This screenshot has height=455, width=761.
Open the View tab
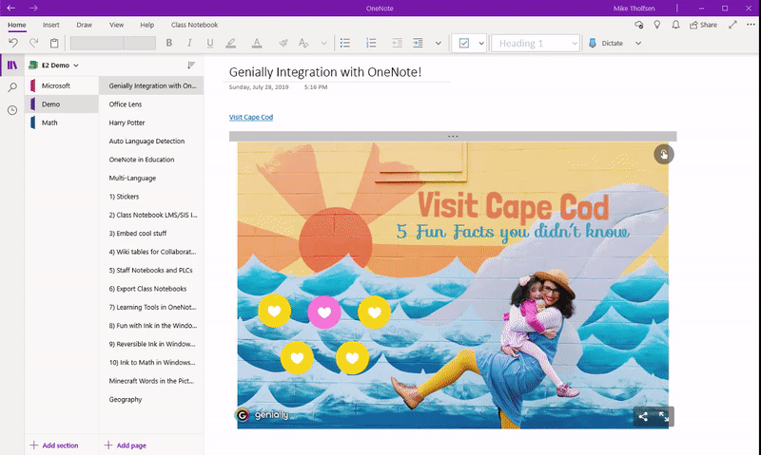click(116, 25)
